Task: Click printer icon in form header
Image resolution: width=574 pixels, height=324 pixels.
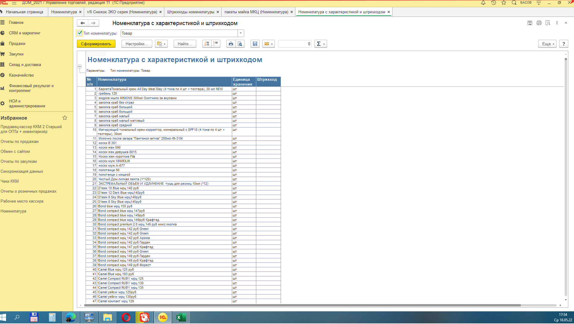Action: point(539,23)
